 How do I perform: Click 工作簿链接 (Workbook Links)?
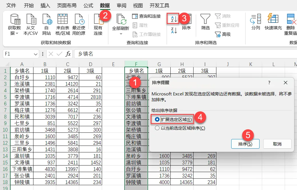(146, 34)
